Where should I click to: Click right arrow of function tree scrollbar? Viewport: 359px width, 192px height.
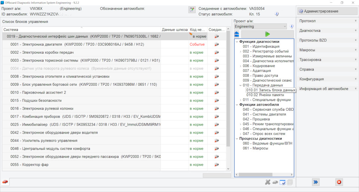point(291,174)
